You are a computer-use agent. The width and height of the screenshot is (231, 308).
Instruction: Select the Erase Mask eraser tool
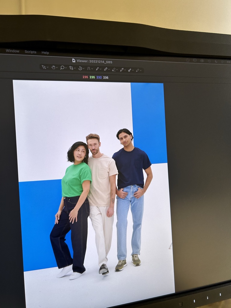pyautogui.click(x=114, y=69)
